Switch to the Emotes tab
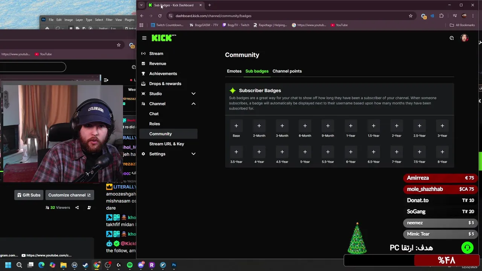 click(x=234, y=71)
